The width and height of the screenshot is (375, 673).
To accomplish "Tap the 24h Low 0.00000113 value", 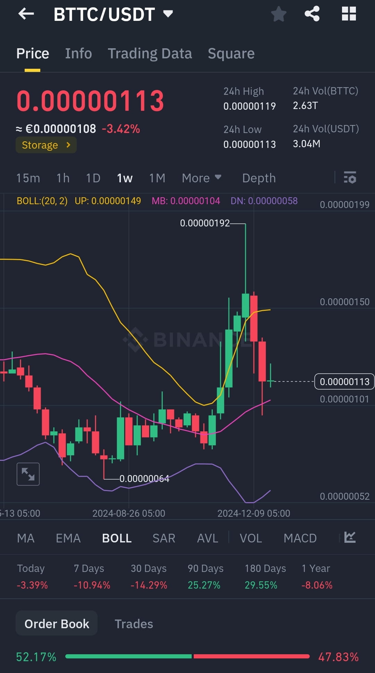I will pyautogui.click(x=250, y=144).
